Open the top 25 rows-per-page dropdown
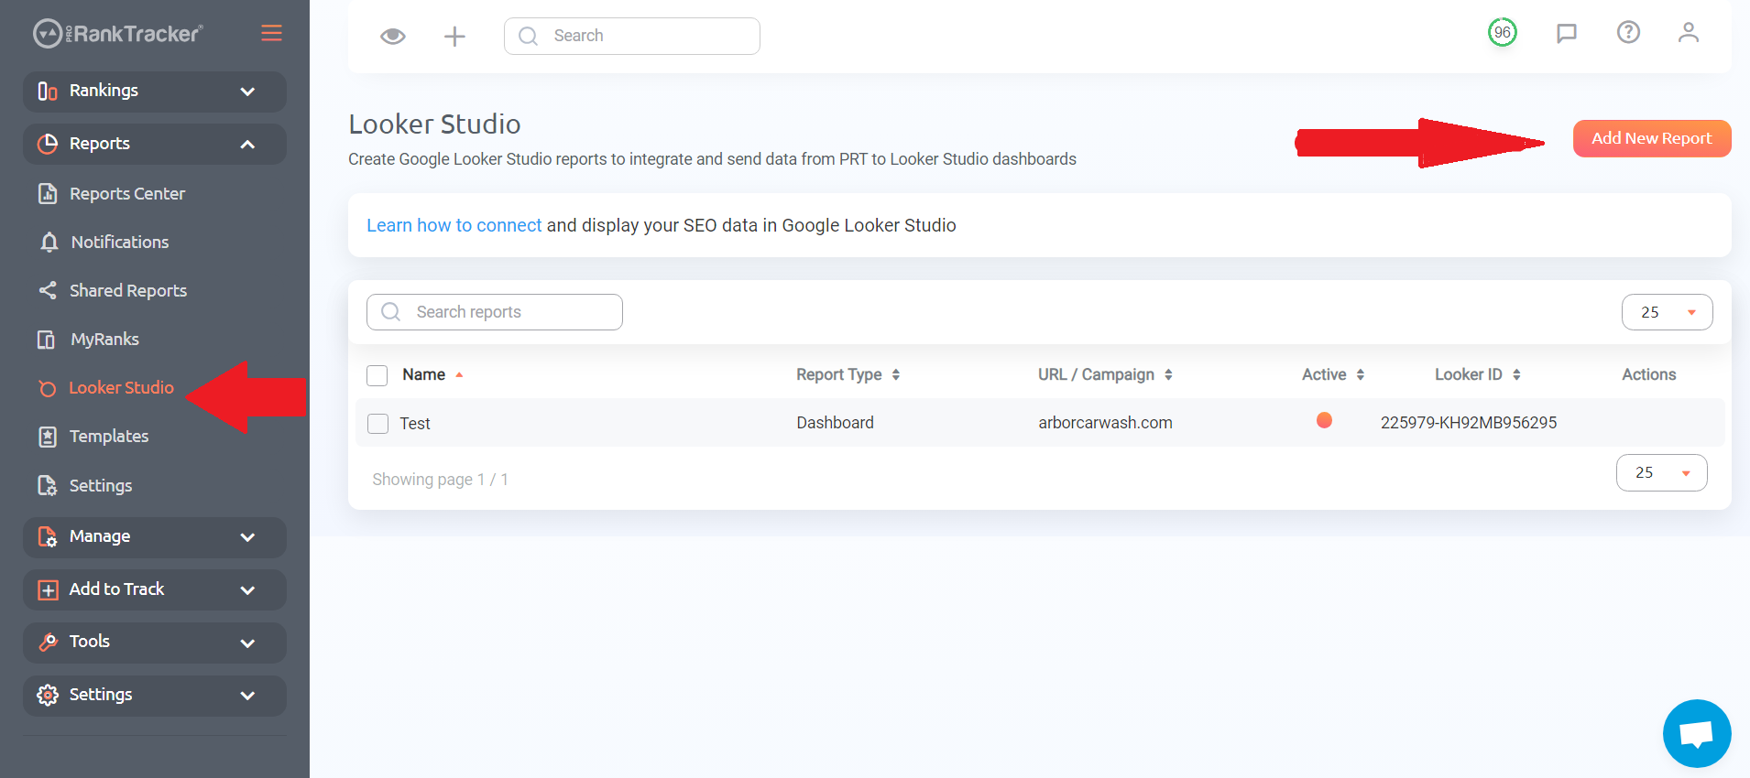This screenshot has height=778, width=1750. click(1667, 312)
